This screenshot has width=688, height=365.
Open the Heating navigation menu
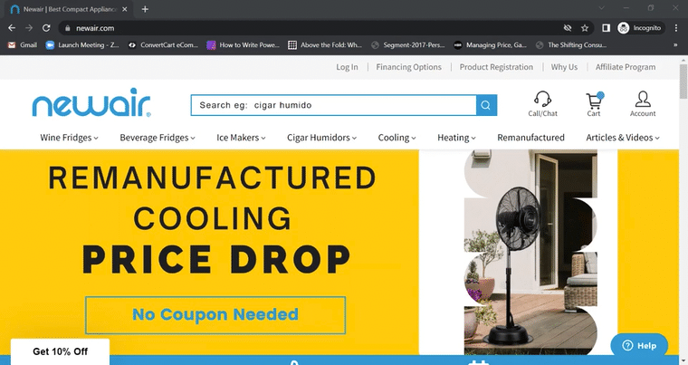coord(456,138)
